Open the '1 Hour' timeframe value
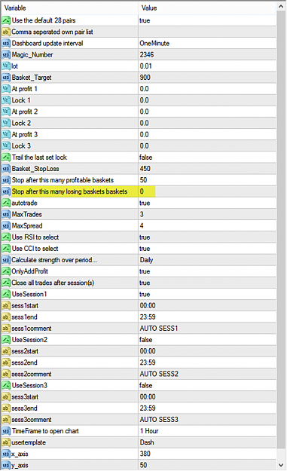 149,431
